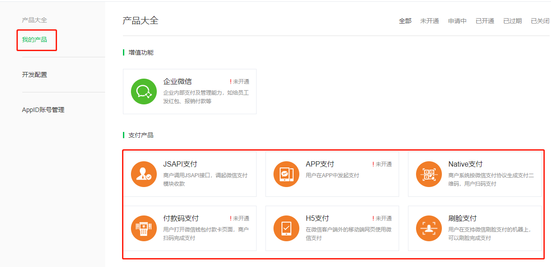Image resolution: width=551 pixels, height=267 pixels.
Task: Click the 用户打开微信钱包付款卡页面 description text
Action: (206, 234)
